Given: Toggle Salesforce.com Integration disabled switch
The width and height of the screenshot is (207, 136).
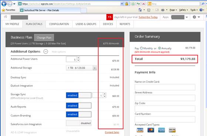Looking at the screenshot, I should (79, 123).
